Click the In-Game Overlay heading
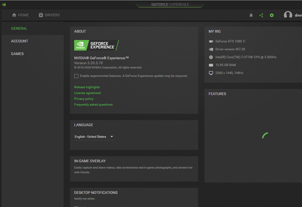The height and width of the screenshot is (207, 302). 90,161
